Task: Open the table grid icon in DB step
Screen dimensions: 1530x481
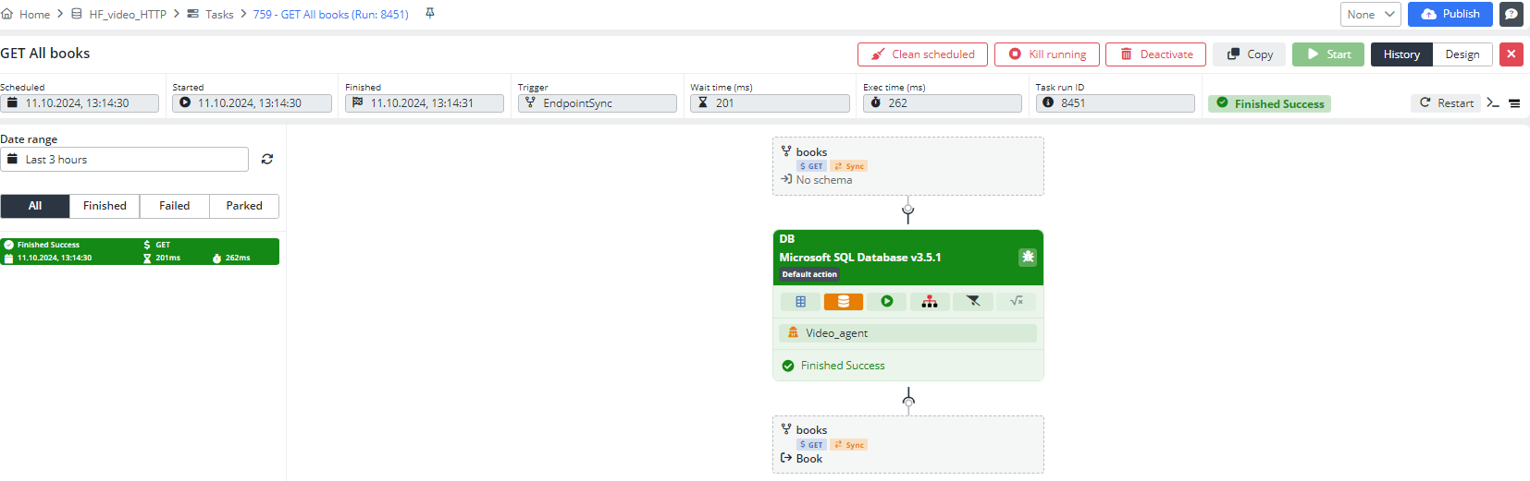Action: click(x=800, y=302)
